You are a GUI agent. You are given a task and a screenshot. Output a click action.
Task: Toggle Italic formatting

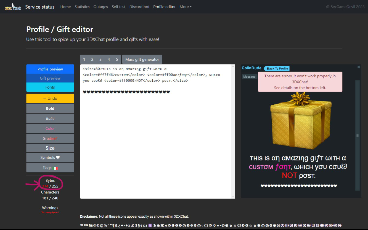coord(50,118)
